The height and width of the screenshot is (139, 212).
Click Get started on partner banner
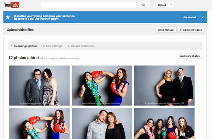pos(189,17)
